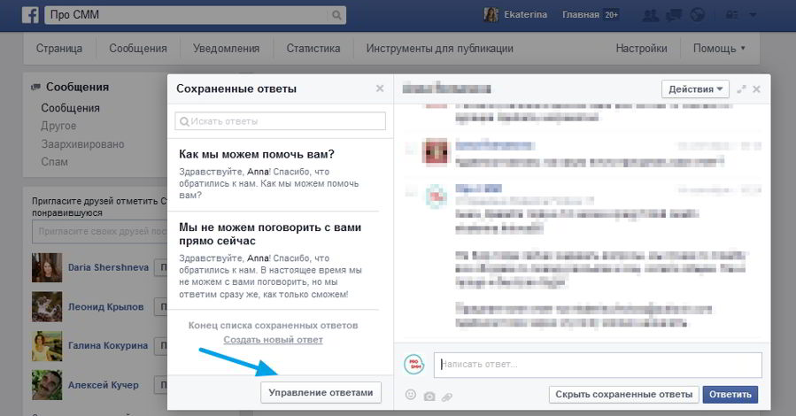The width and height of the screenshot is (796, 416).
Task: Click the paperclip attach file icon
Action: pyautogui.click(x=447, y=396)
